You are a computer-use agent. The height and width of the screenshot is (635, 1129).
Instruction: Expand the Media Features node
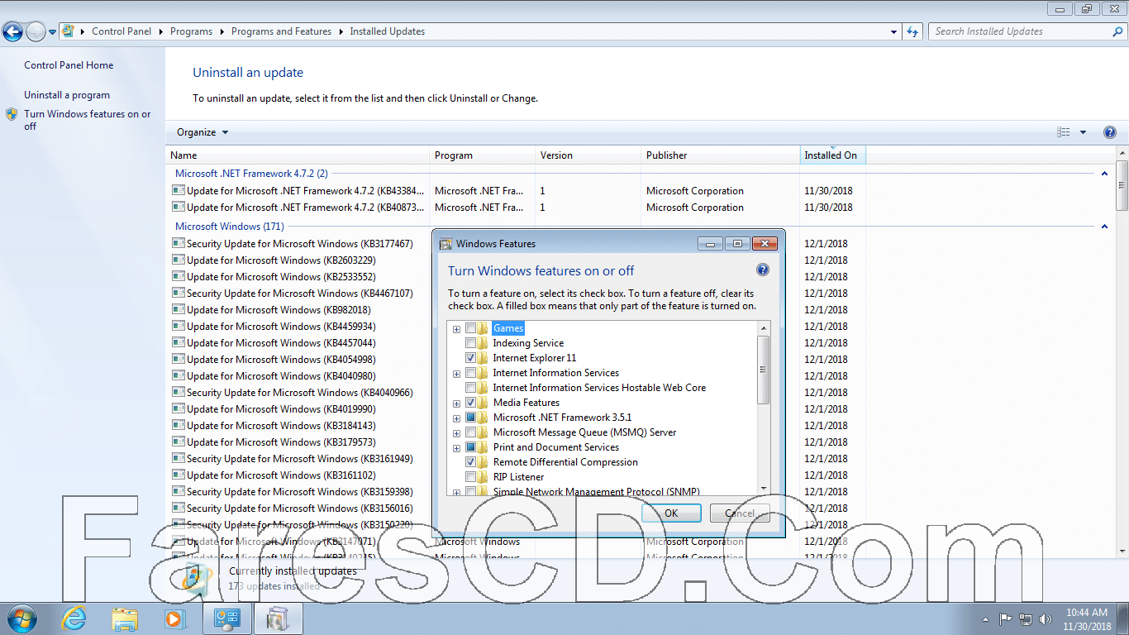(456, 403)
